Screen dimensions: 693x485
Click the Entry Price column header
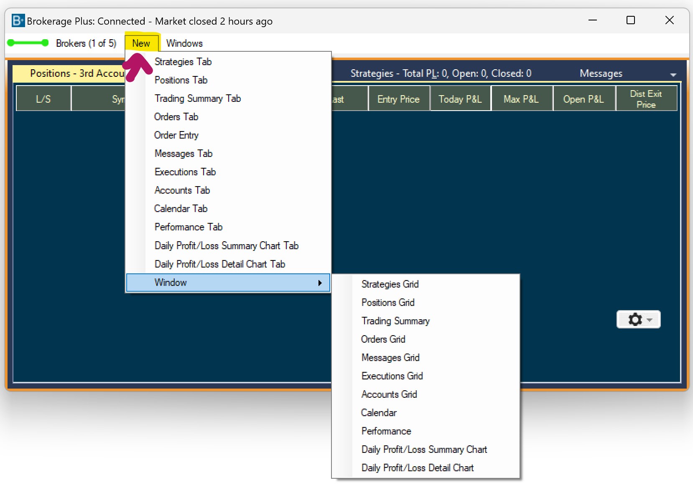tap(398, 99)
